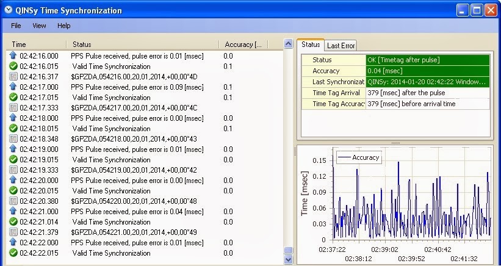Click the message icon at 02:42:17.333
This screenshot has height=266, width=501.
click(13, 107)
